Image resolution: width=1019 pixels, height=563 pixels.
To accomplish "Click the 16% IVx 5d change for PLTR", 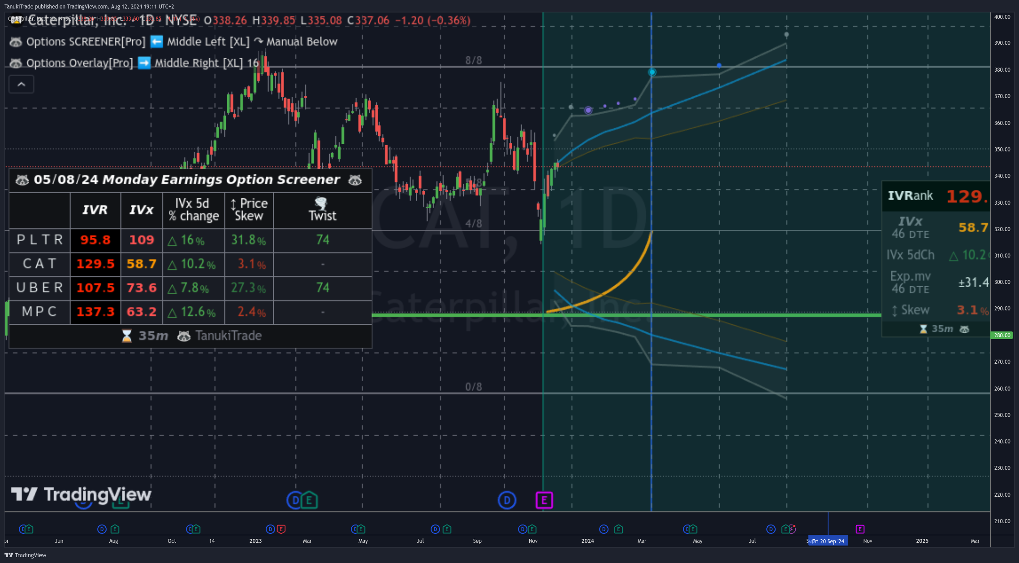I will pyautogui.click(x=194, y=240).
